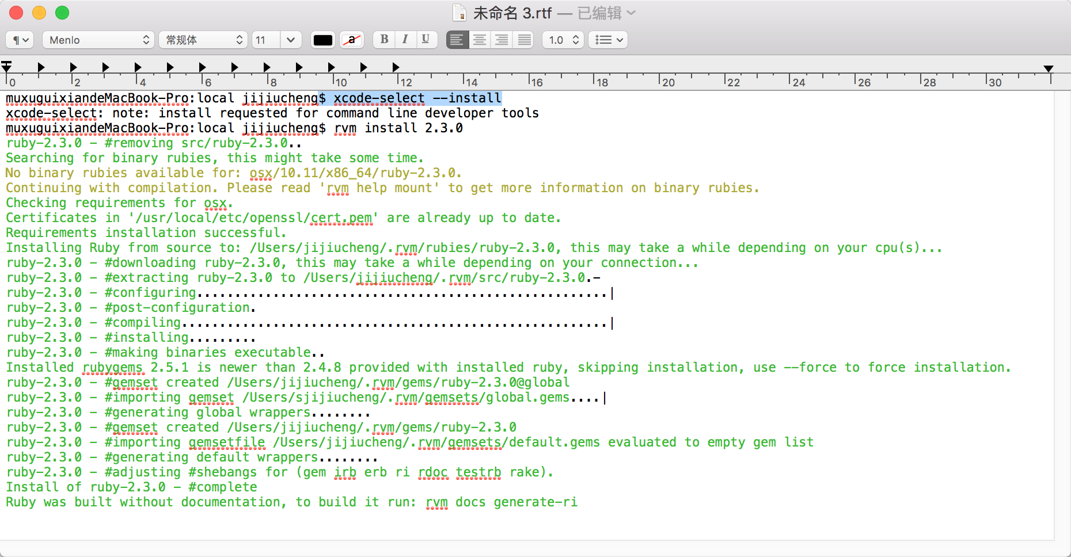Open the list bullets and numbering menu
Viewport: 1071px width, 557px height.
click(608, 40)
